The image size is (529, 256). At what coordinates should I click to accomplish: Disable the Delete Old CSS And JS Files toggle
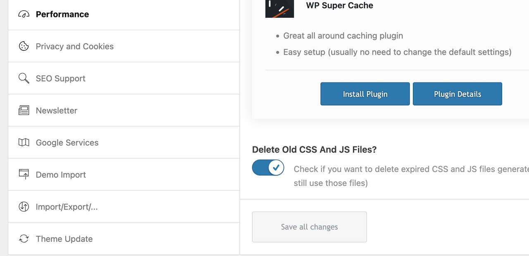click(268, 168)
